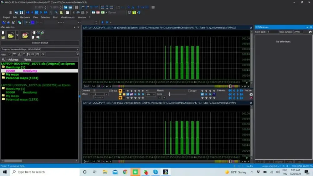Toggle the KK filter button
The image size is (313, 176).
33,54
